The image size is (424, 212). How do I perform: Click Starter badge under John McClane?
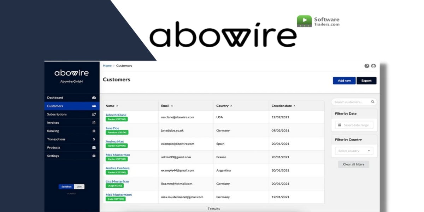coord(117,119)
